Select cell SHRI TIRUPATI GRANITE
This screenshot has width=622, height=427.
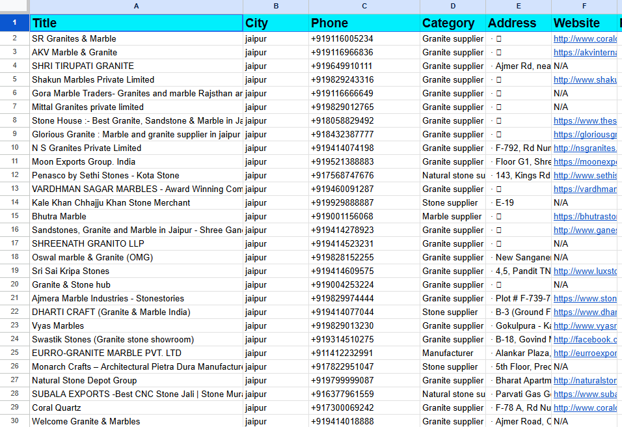coord(136,66)
